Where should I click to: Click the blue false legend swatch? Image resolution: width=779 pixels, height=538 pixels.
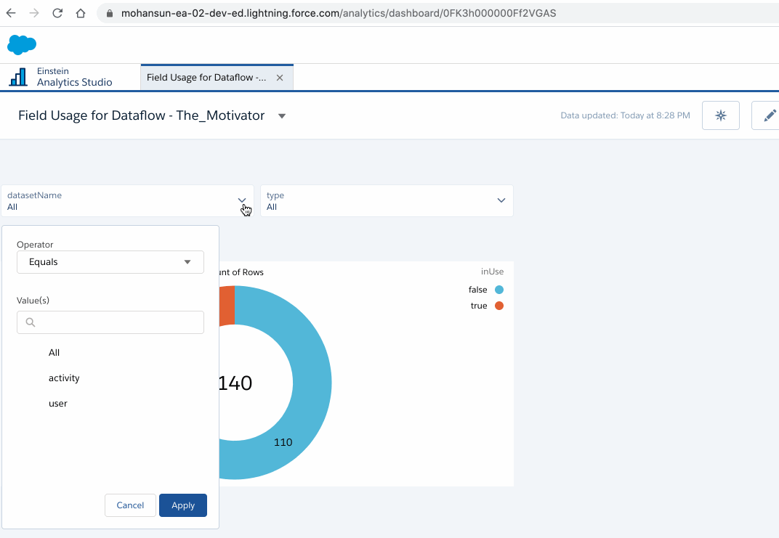pyautogui.click(x=499, y=290)
